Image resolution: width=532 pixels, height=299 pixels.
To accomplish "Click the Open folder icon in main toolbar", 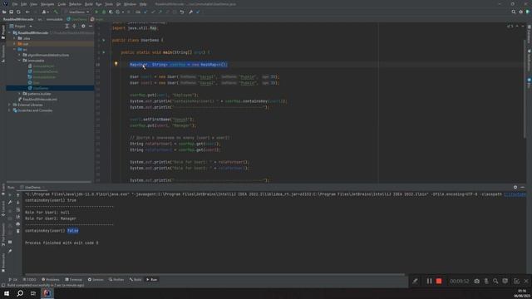I will click(4, 12).
